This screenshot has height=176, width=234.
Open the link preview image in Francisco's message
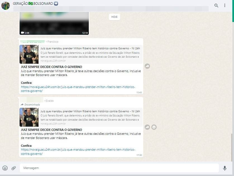29,54
